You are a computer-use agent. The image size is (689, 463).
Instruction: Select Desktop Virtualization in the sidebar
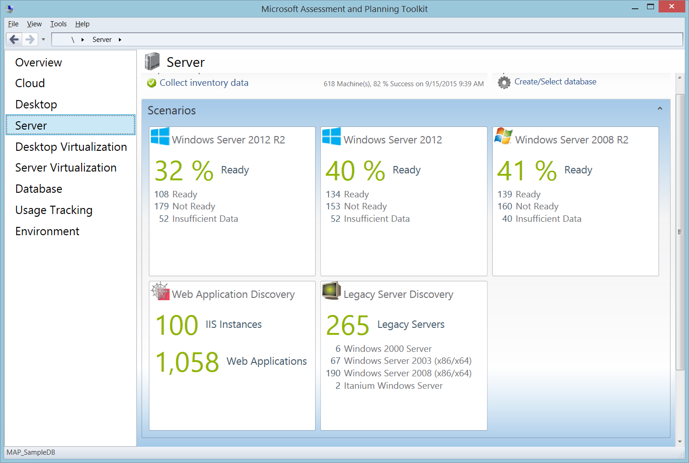pyautogui.click(x=71, y=147)
